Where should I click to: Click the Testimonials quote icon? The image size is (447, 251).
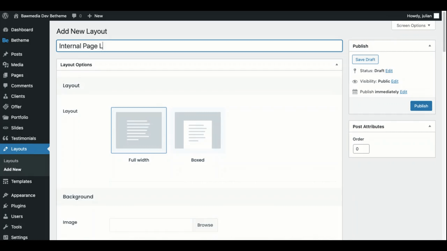[x=5, y=138]
